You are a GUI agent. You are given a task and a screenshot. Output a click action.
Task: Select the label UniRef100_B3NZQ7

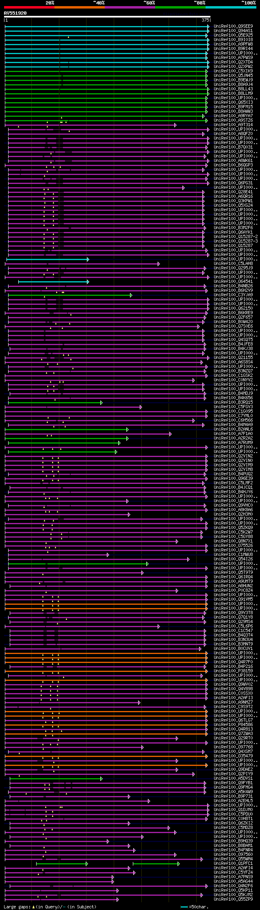coord(233,371)
